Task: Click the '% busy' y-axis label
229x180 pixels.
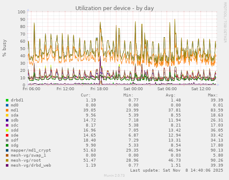Action: [4, 48]
